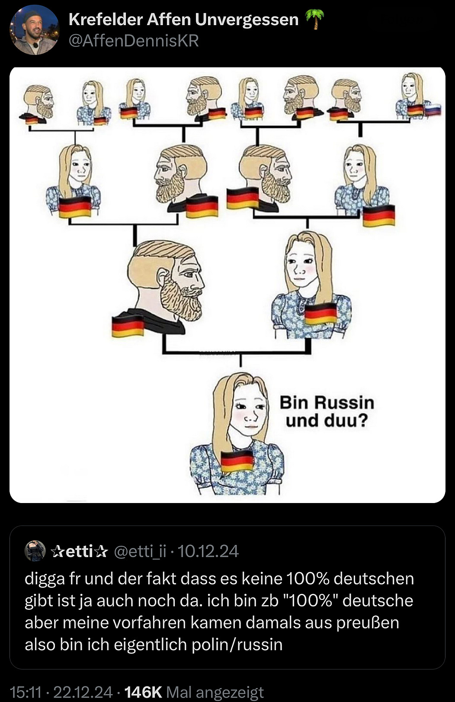The image size is (455, 702).
Task: Click the Russian flag at top right
Action: point(433,109)
